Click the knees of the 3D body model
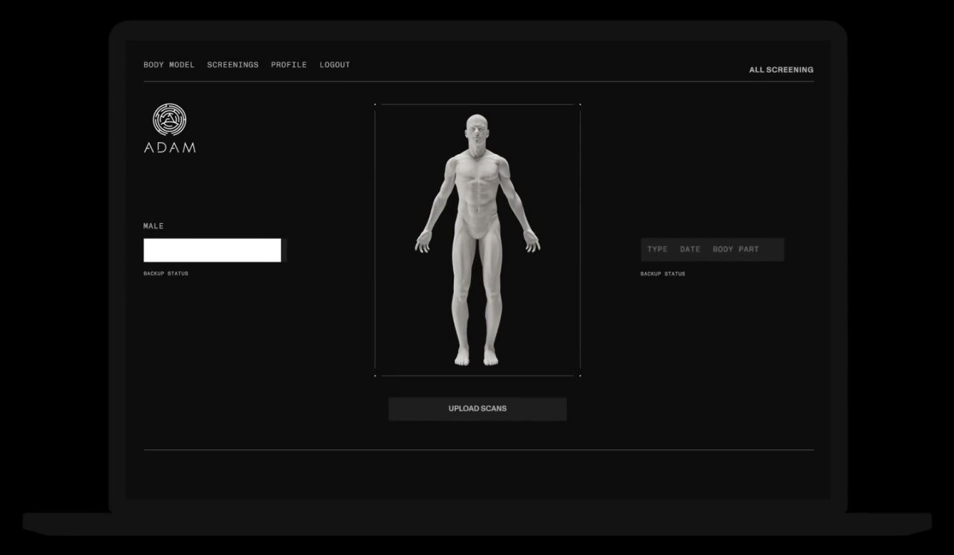 click(x=477, y=290)
